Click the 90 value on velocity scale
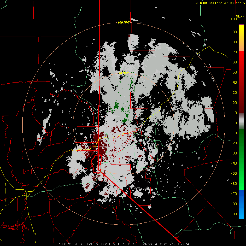The width and height of the screenshot is (246, 246). [x=235, y=32]
